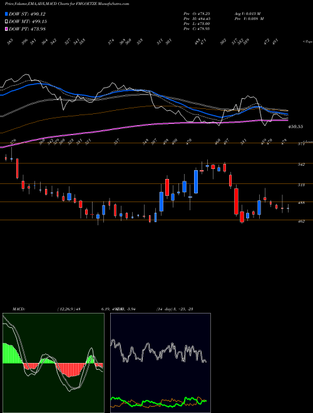Click the magenta DOW PT legend swatch

click(6, 29)
